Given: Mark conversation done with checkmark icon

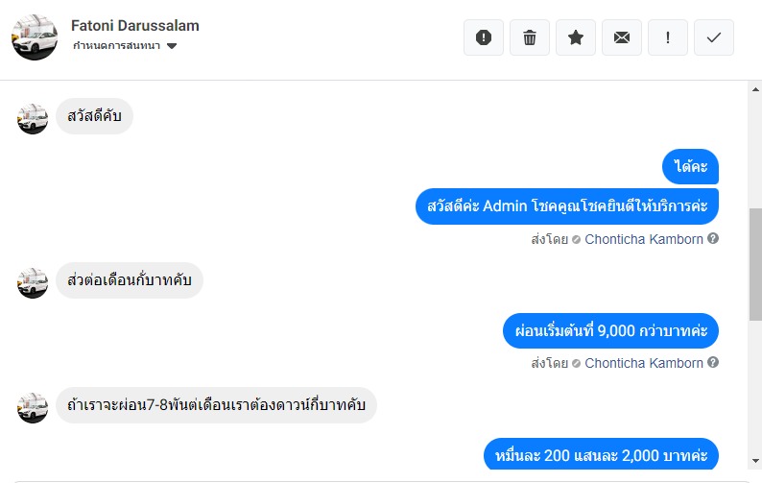Looking at the screenshot, I should click(x=714, y=37).
